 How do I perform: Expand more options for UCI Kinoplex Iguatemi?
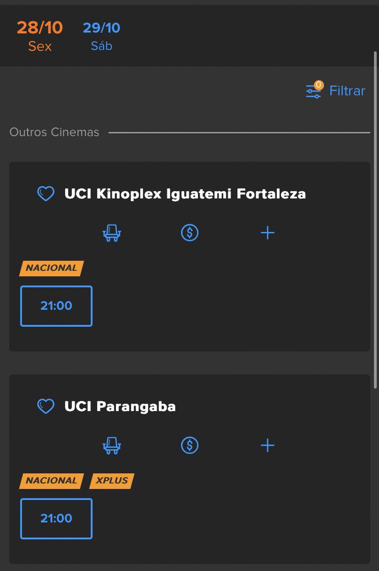[x=268, y=233]
